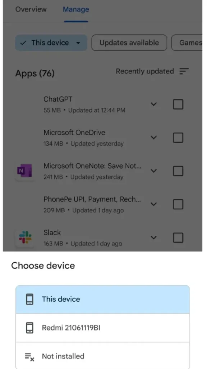Screen dimensions: 207x369
Task: Open the This device dropdown arrow
Action: [x=78, y=43]
